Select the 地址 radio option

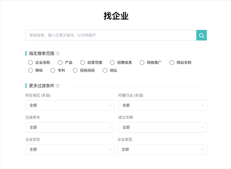105,70
